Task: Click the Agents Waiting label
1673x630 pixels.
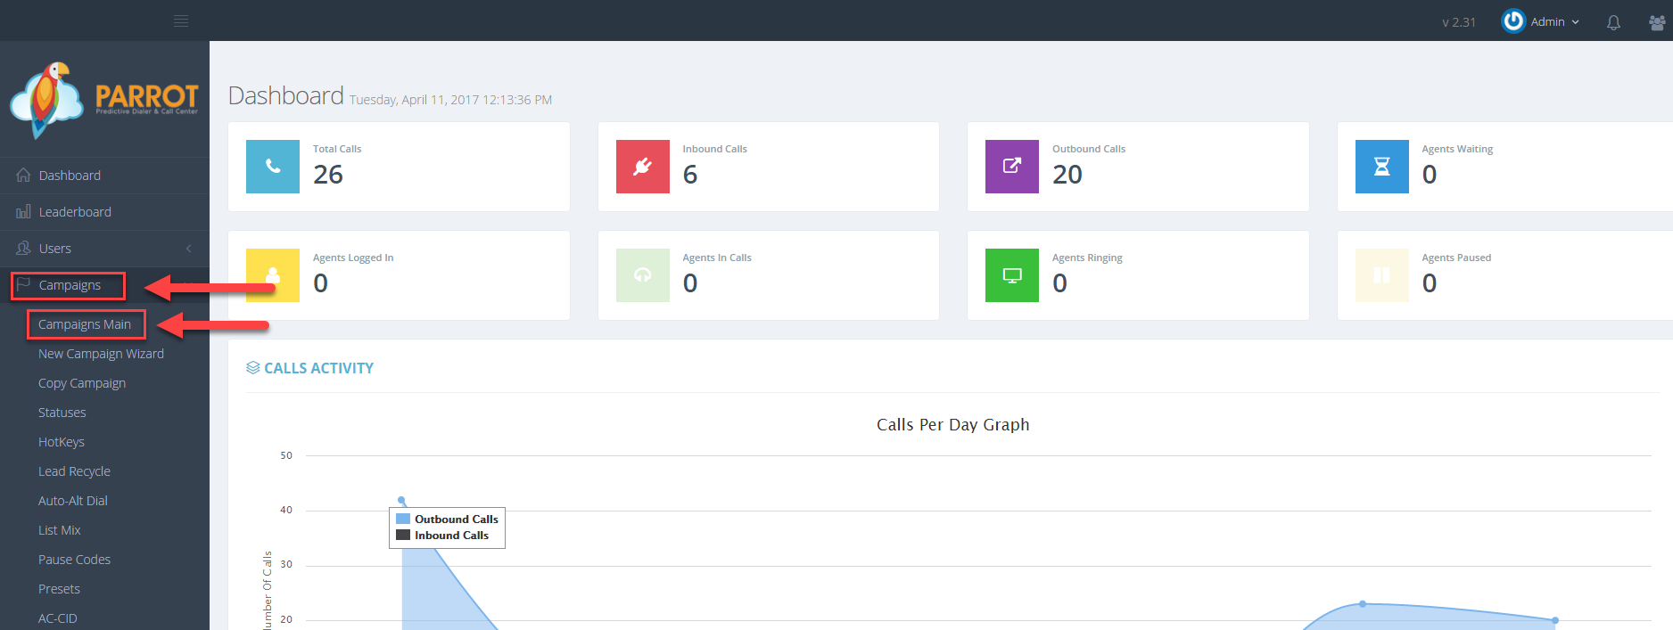Action: 1457,149
